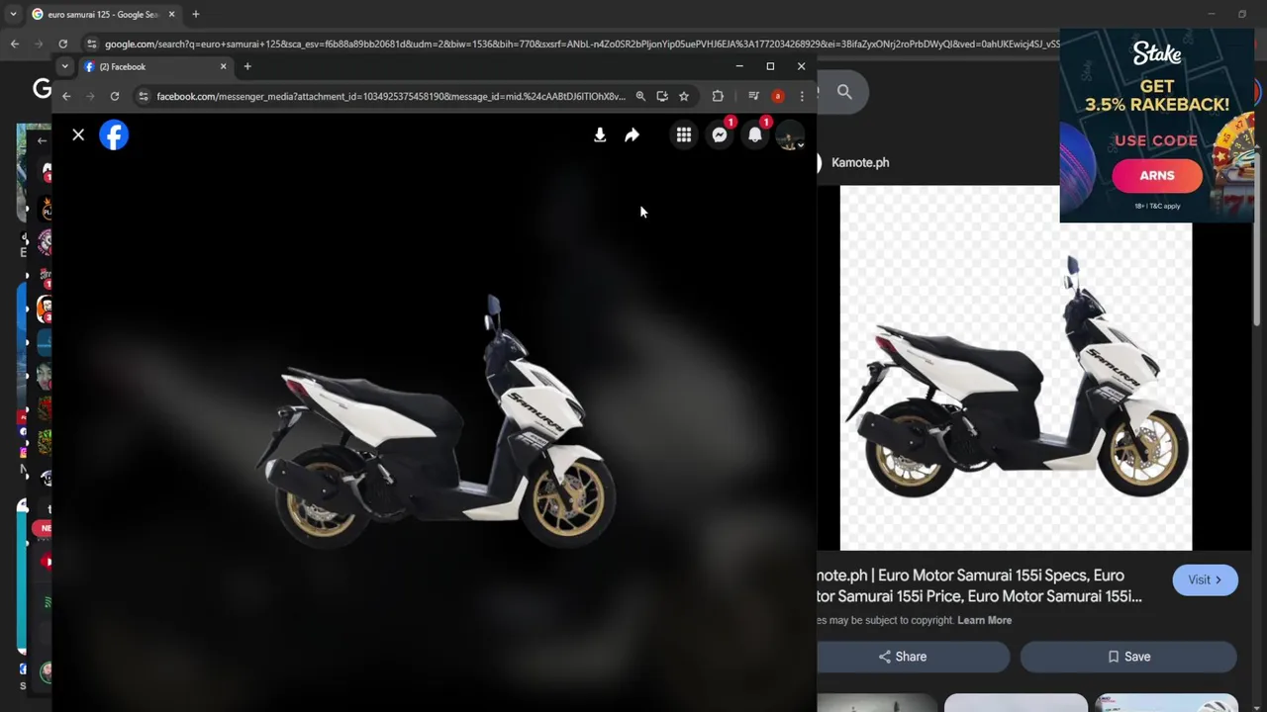
Task: Click the back arrow behind the Facebook window
Action: click(x=42, y=140)
